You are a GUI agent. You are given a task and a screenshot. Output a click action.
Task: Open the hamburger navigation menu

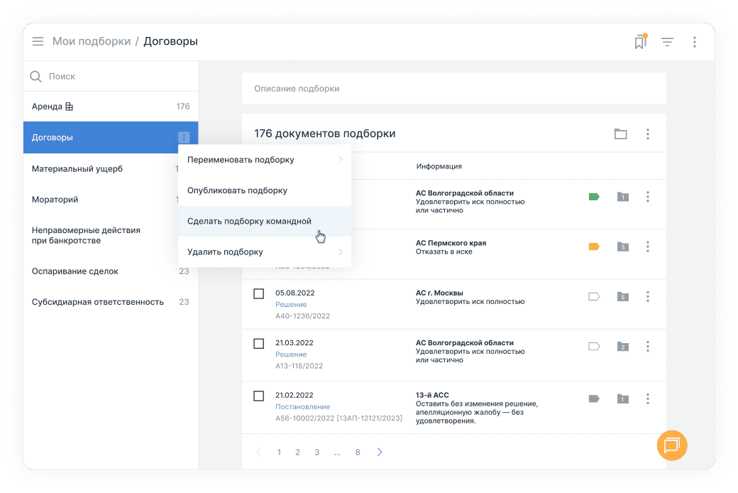point(38,41)
